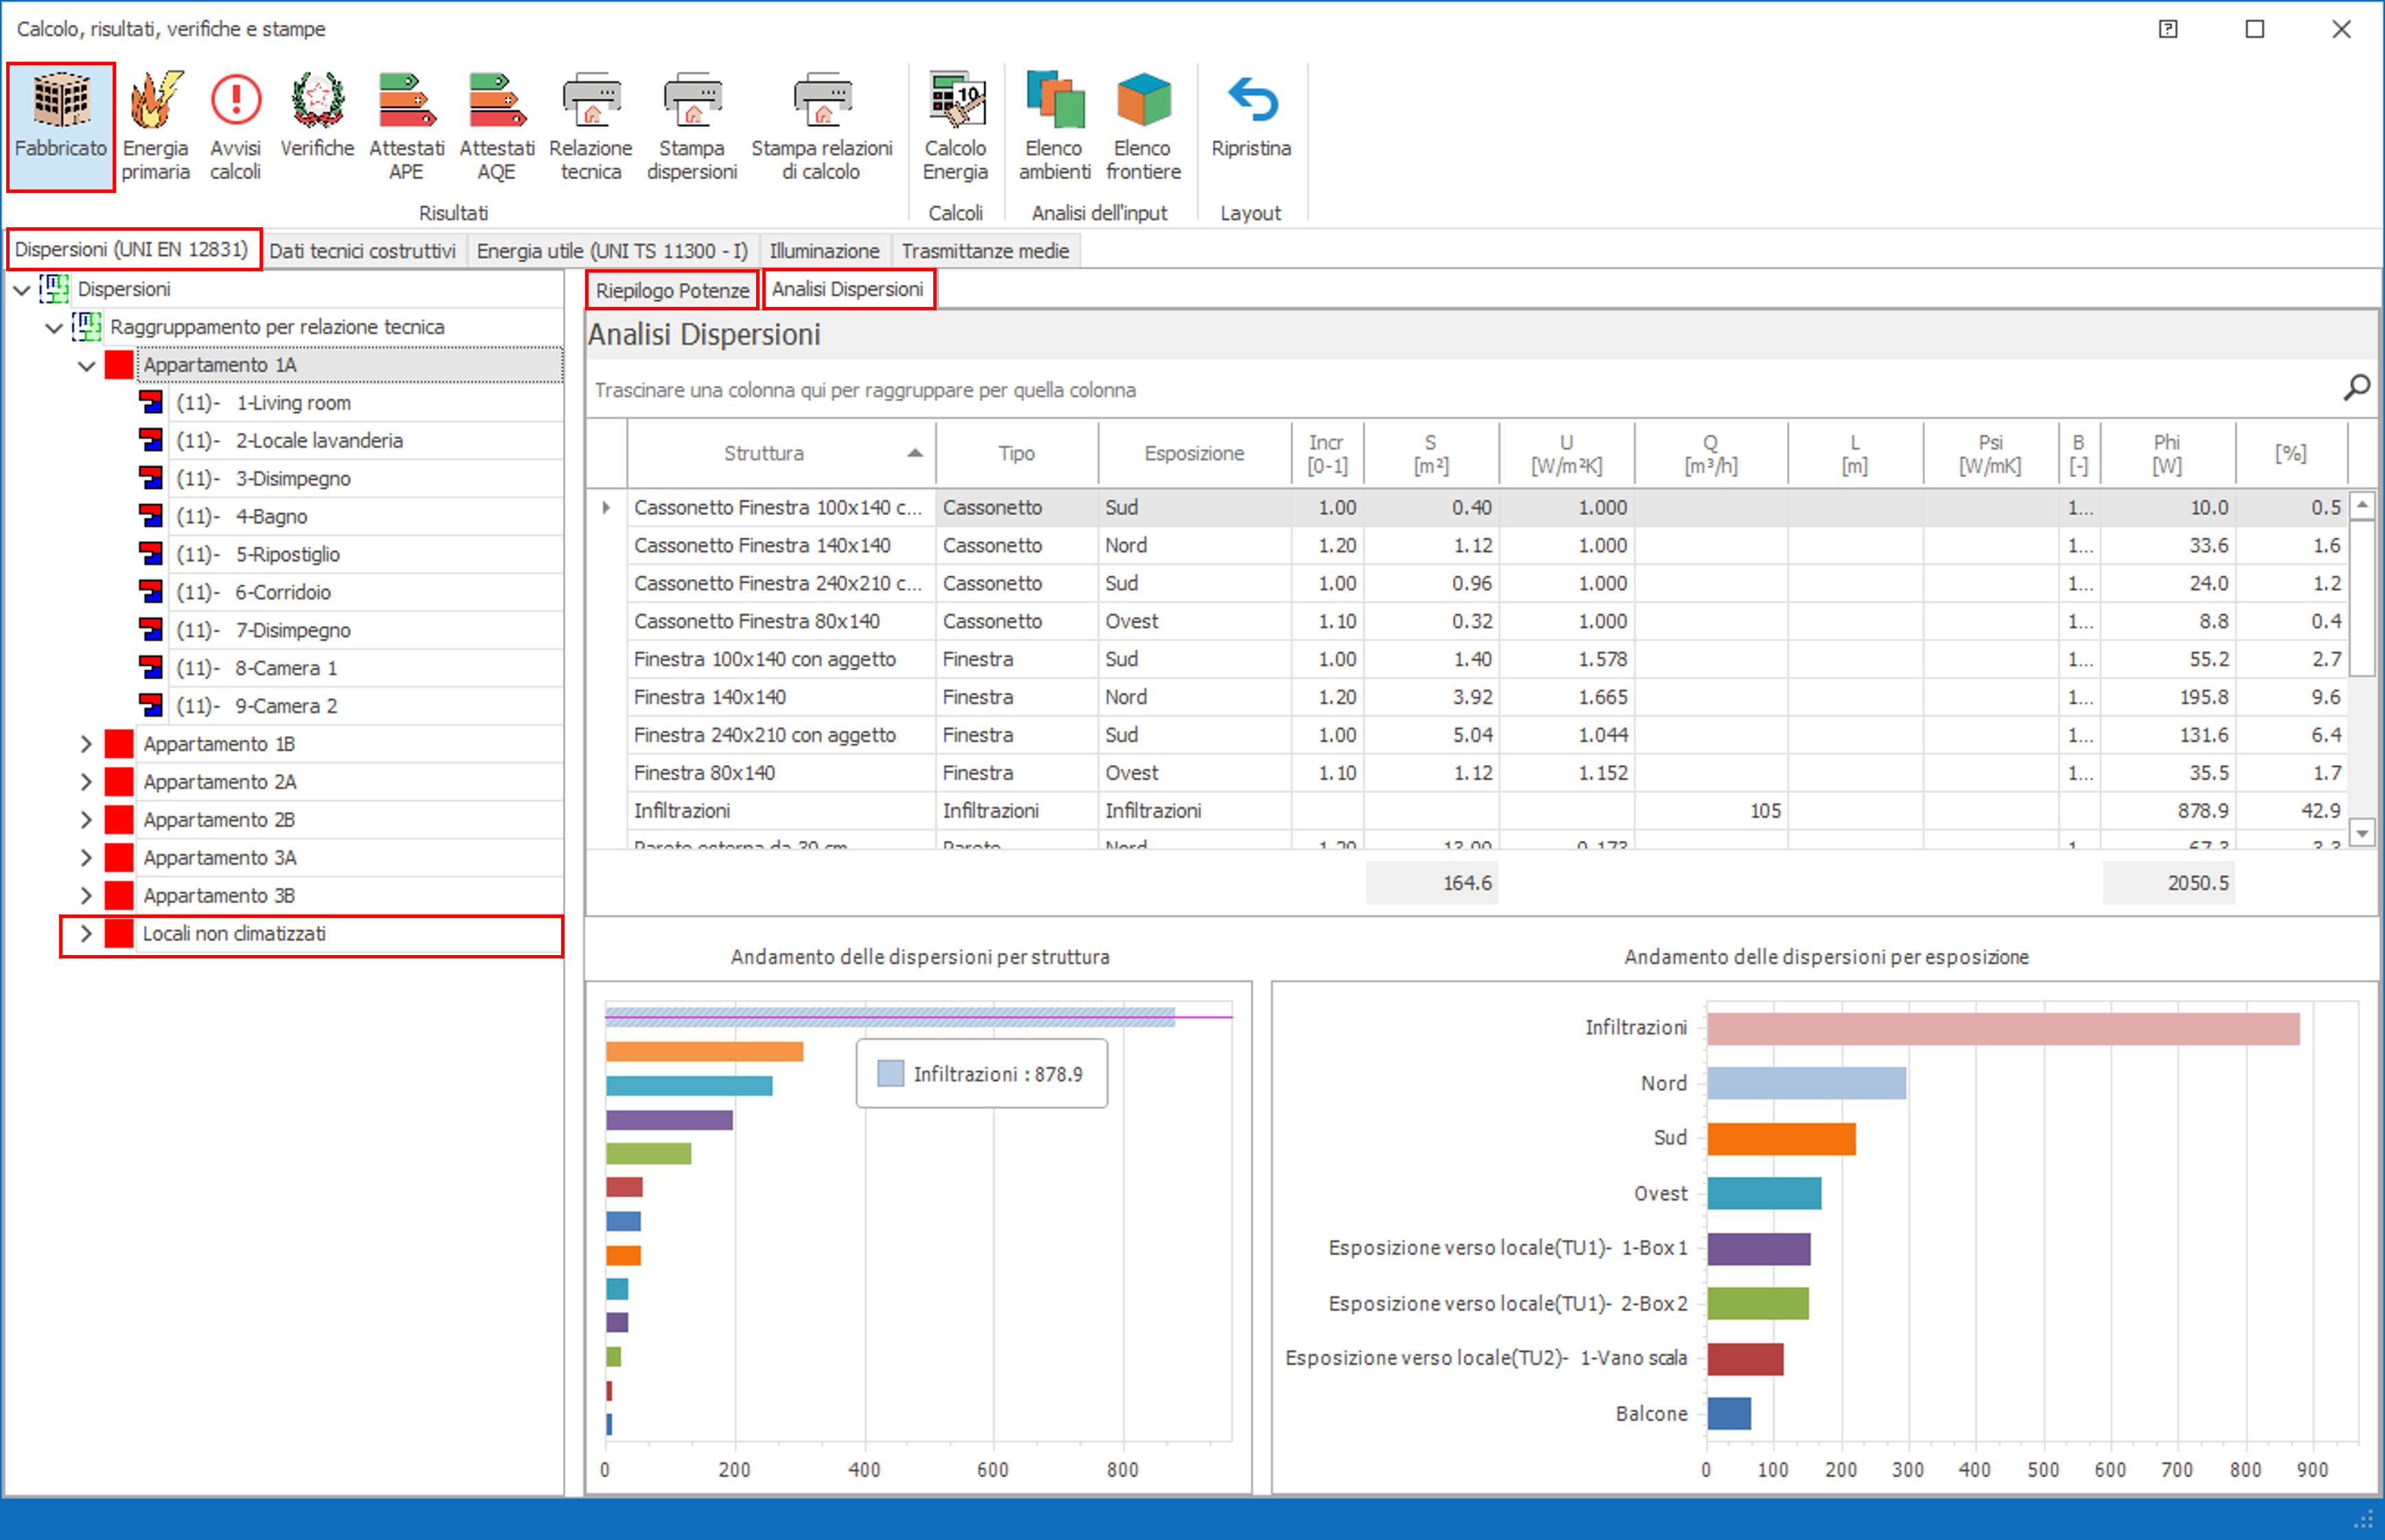Screen dimensions: 2385x1540
Task: Expand Locali non climatizzati node
Action: click(x=87, y=934)
